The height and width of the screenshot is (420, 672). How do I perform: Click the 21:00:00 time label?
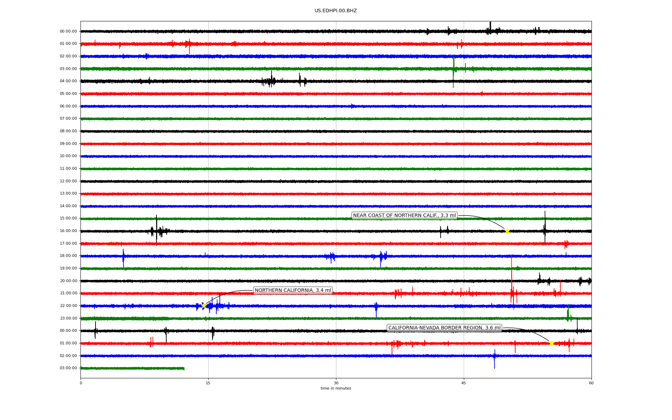(68, 293)
